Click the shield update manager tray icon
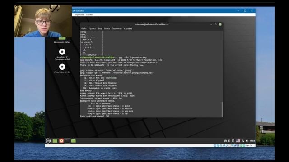Viewport: 289px width, 162px height. [229, 141]
